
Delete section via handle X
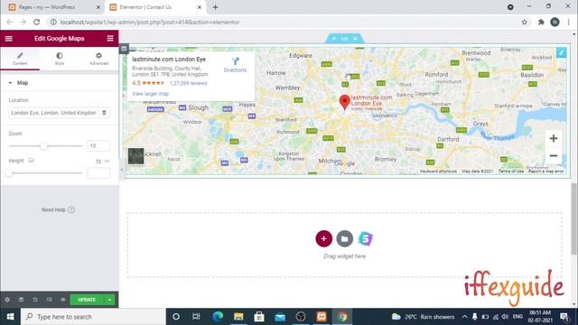tap(355, 38)
